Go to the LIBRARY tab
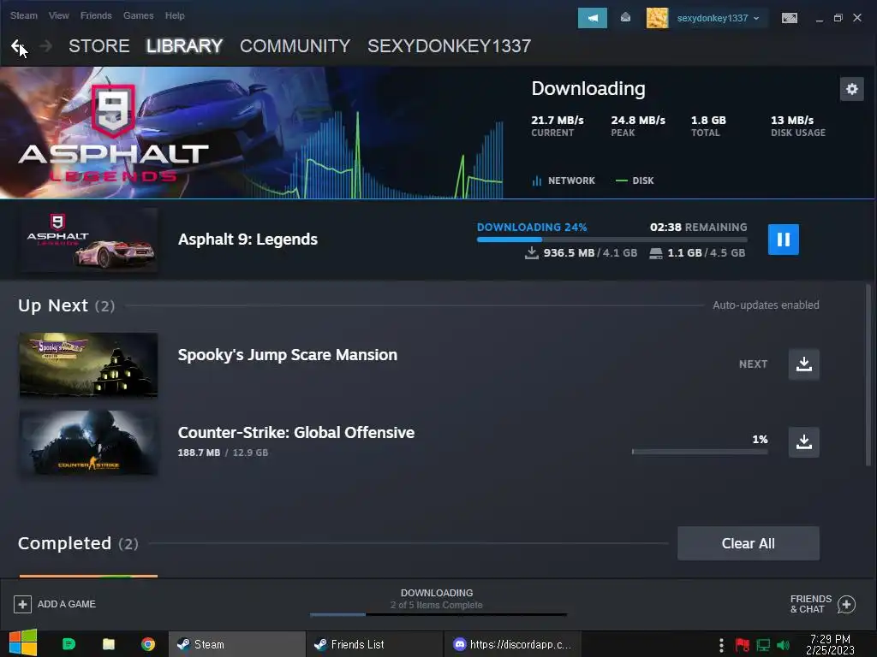 coord(185,46)
